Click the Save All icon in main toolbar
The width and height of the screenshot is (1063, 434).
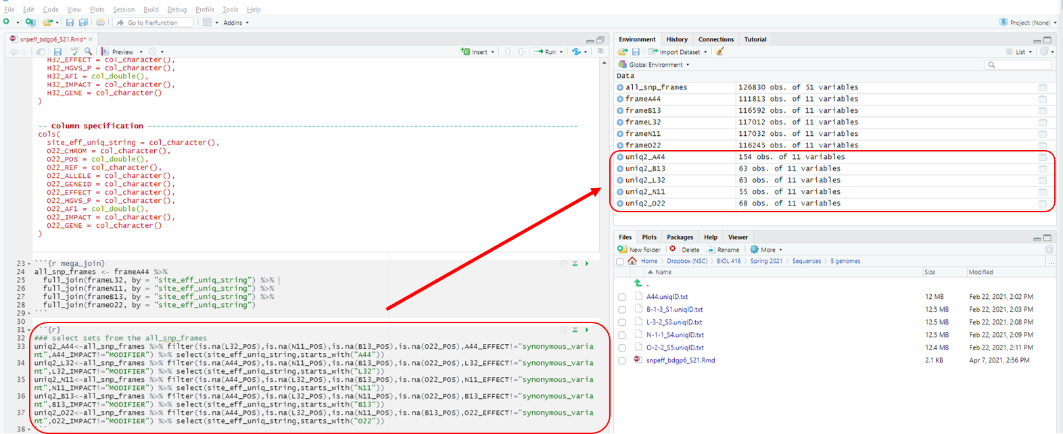(x=83, y=22)
